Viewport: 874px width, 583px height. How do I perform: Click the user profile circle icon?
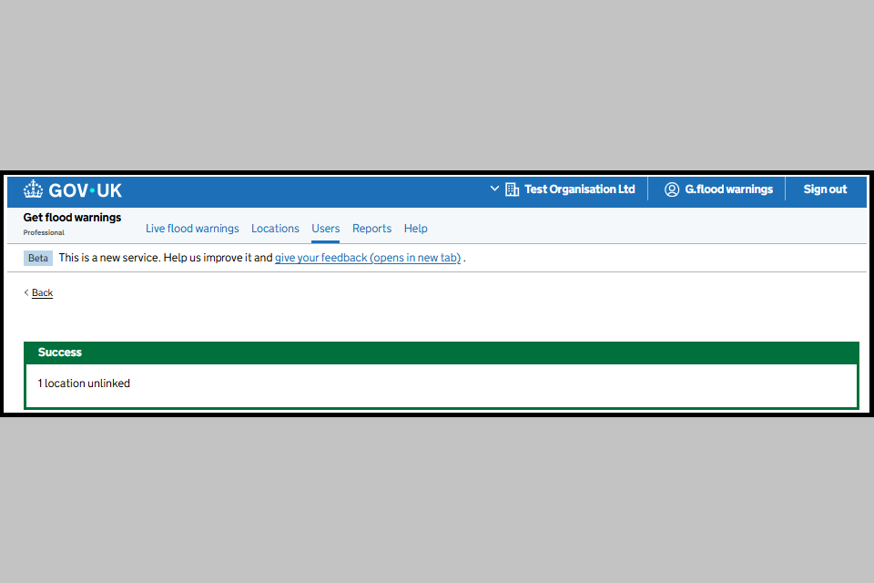672,189
